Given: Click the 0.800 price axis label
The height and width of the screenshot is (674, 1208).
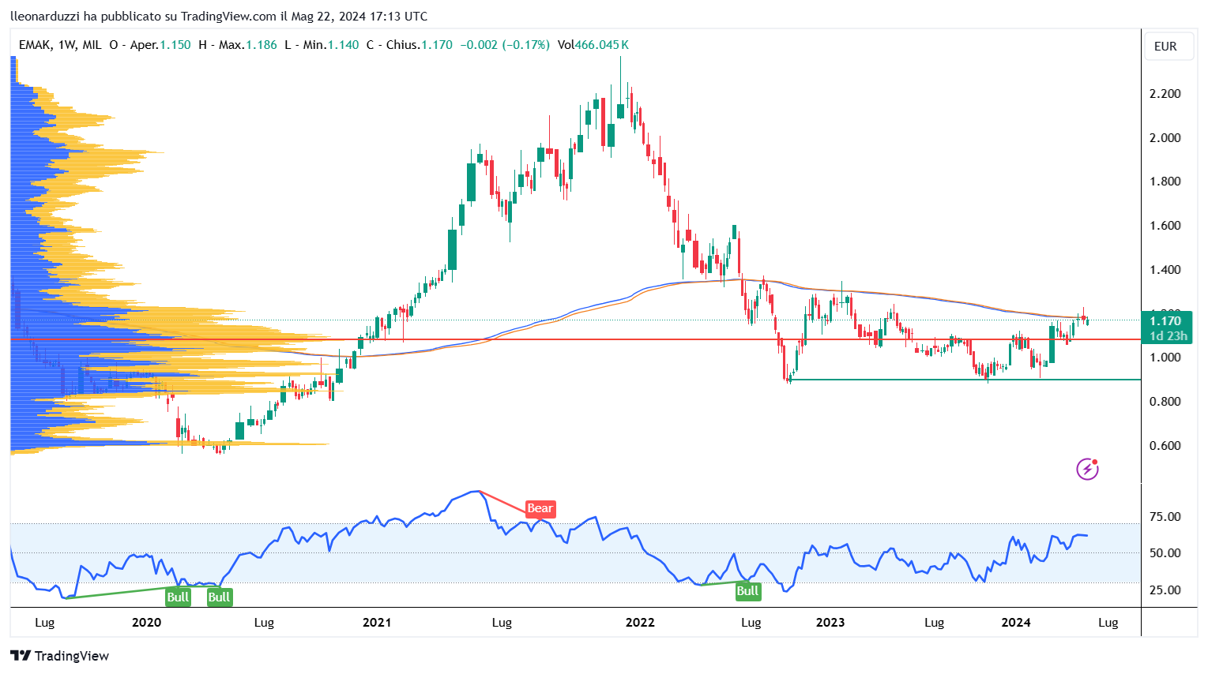Looking at the screenshot, I should coord(1165,402).
